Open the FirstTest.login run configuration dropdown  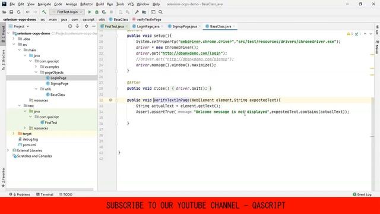pyautogui.click(x=67, y=12)
